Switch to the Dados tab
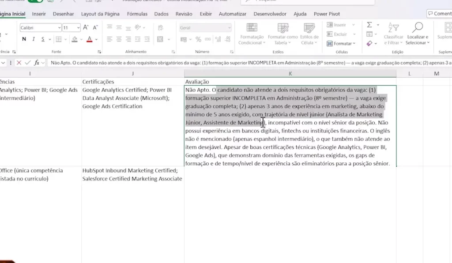Viewport: 452px width, 263px height. (x=161, y=14)
